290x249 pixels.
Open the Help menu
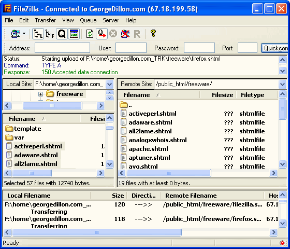131,20
